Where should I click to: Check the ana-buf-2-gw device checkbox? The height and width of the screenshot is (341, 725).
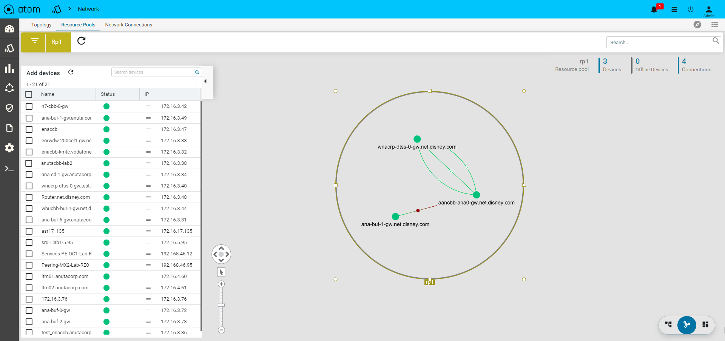pos(29,322)
